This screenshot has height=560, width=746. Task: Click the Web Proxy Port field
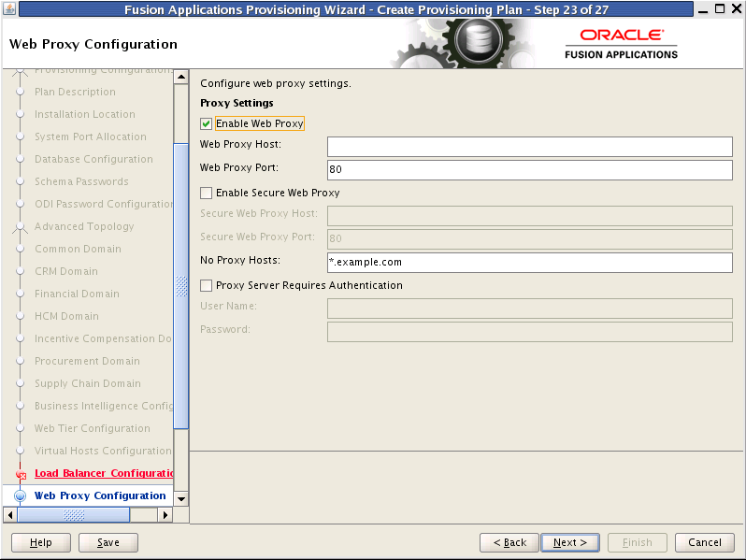point(529,170)
